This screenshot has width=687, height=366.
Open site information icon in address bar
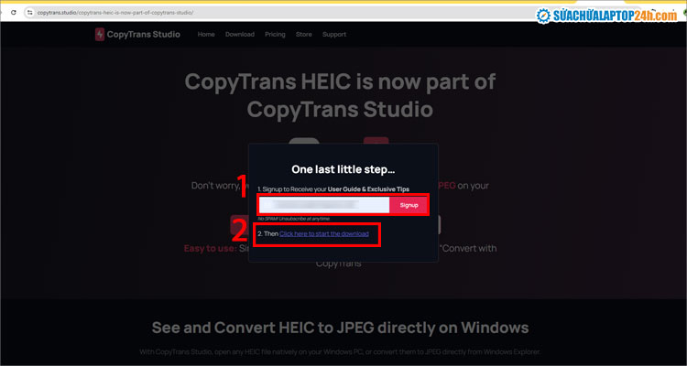(30, 13)
